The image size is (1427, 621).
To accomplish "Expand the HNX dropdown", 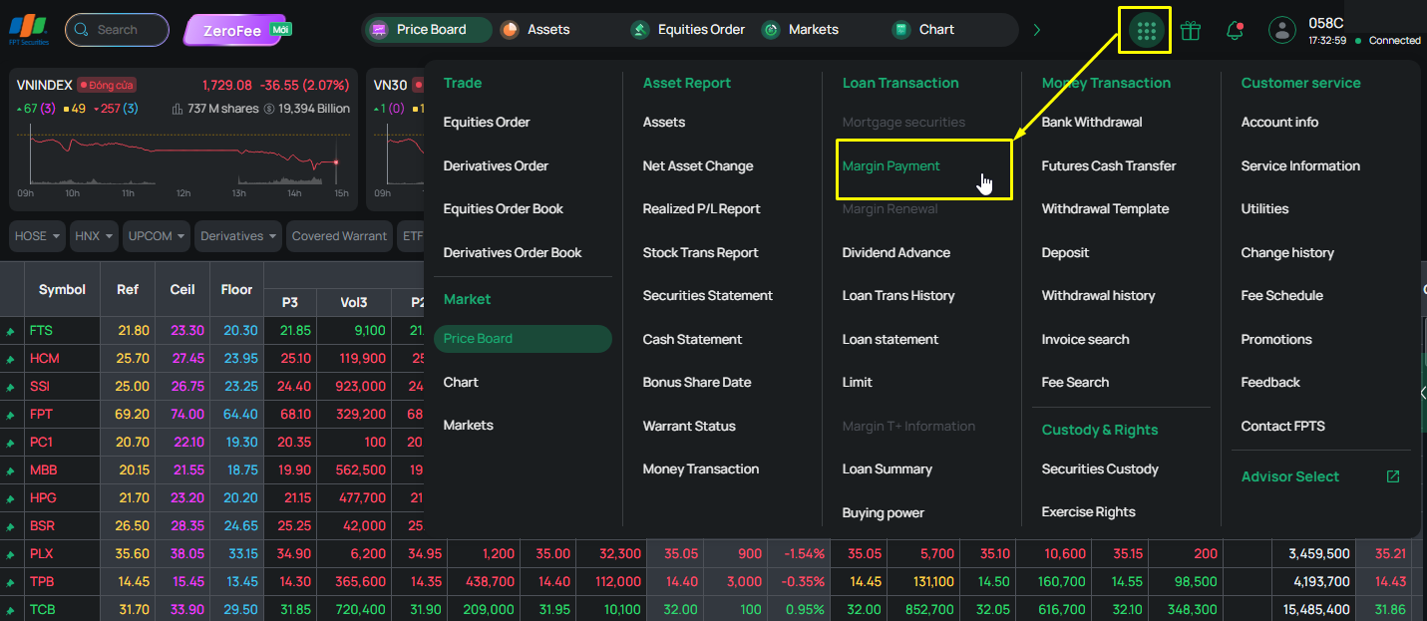I will pyautogui.click(x=95, y=236).
